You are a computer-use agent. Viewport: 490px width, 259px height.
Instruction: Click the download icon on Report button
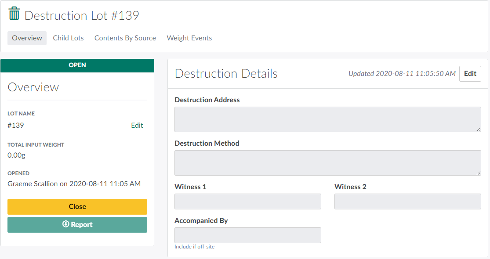66,224
